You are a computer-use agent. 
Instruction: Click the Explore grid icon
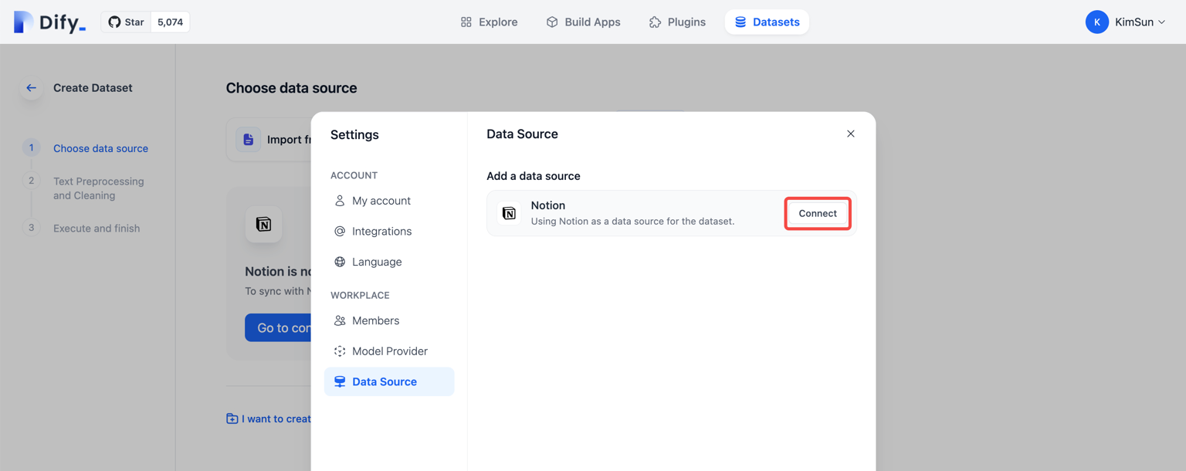pos(466,22)
